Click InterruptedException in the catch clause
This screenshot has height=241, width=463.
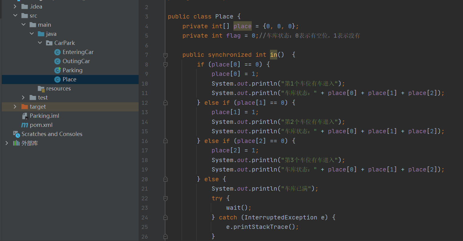click(281, 217)
